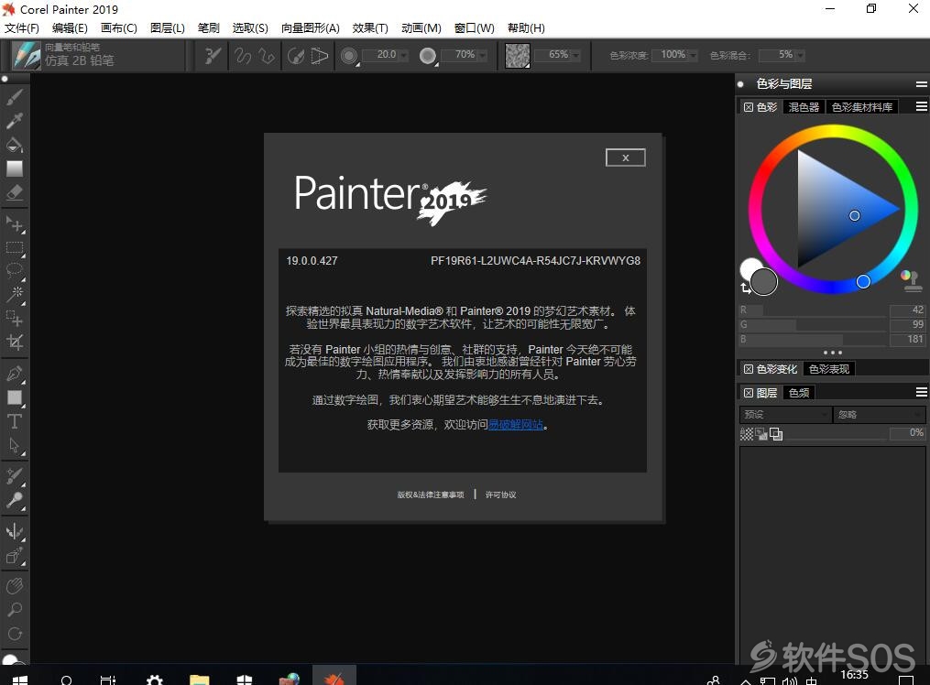This screenshot has height=685, width=930.
Task: Open the 易破解网站 link
Action: 516,424
